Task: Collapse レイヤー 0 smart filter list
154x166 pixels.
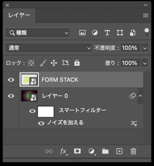Action: pyautogui.click(x=140, y=96)
